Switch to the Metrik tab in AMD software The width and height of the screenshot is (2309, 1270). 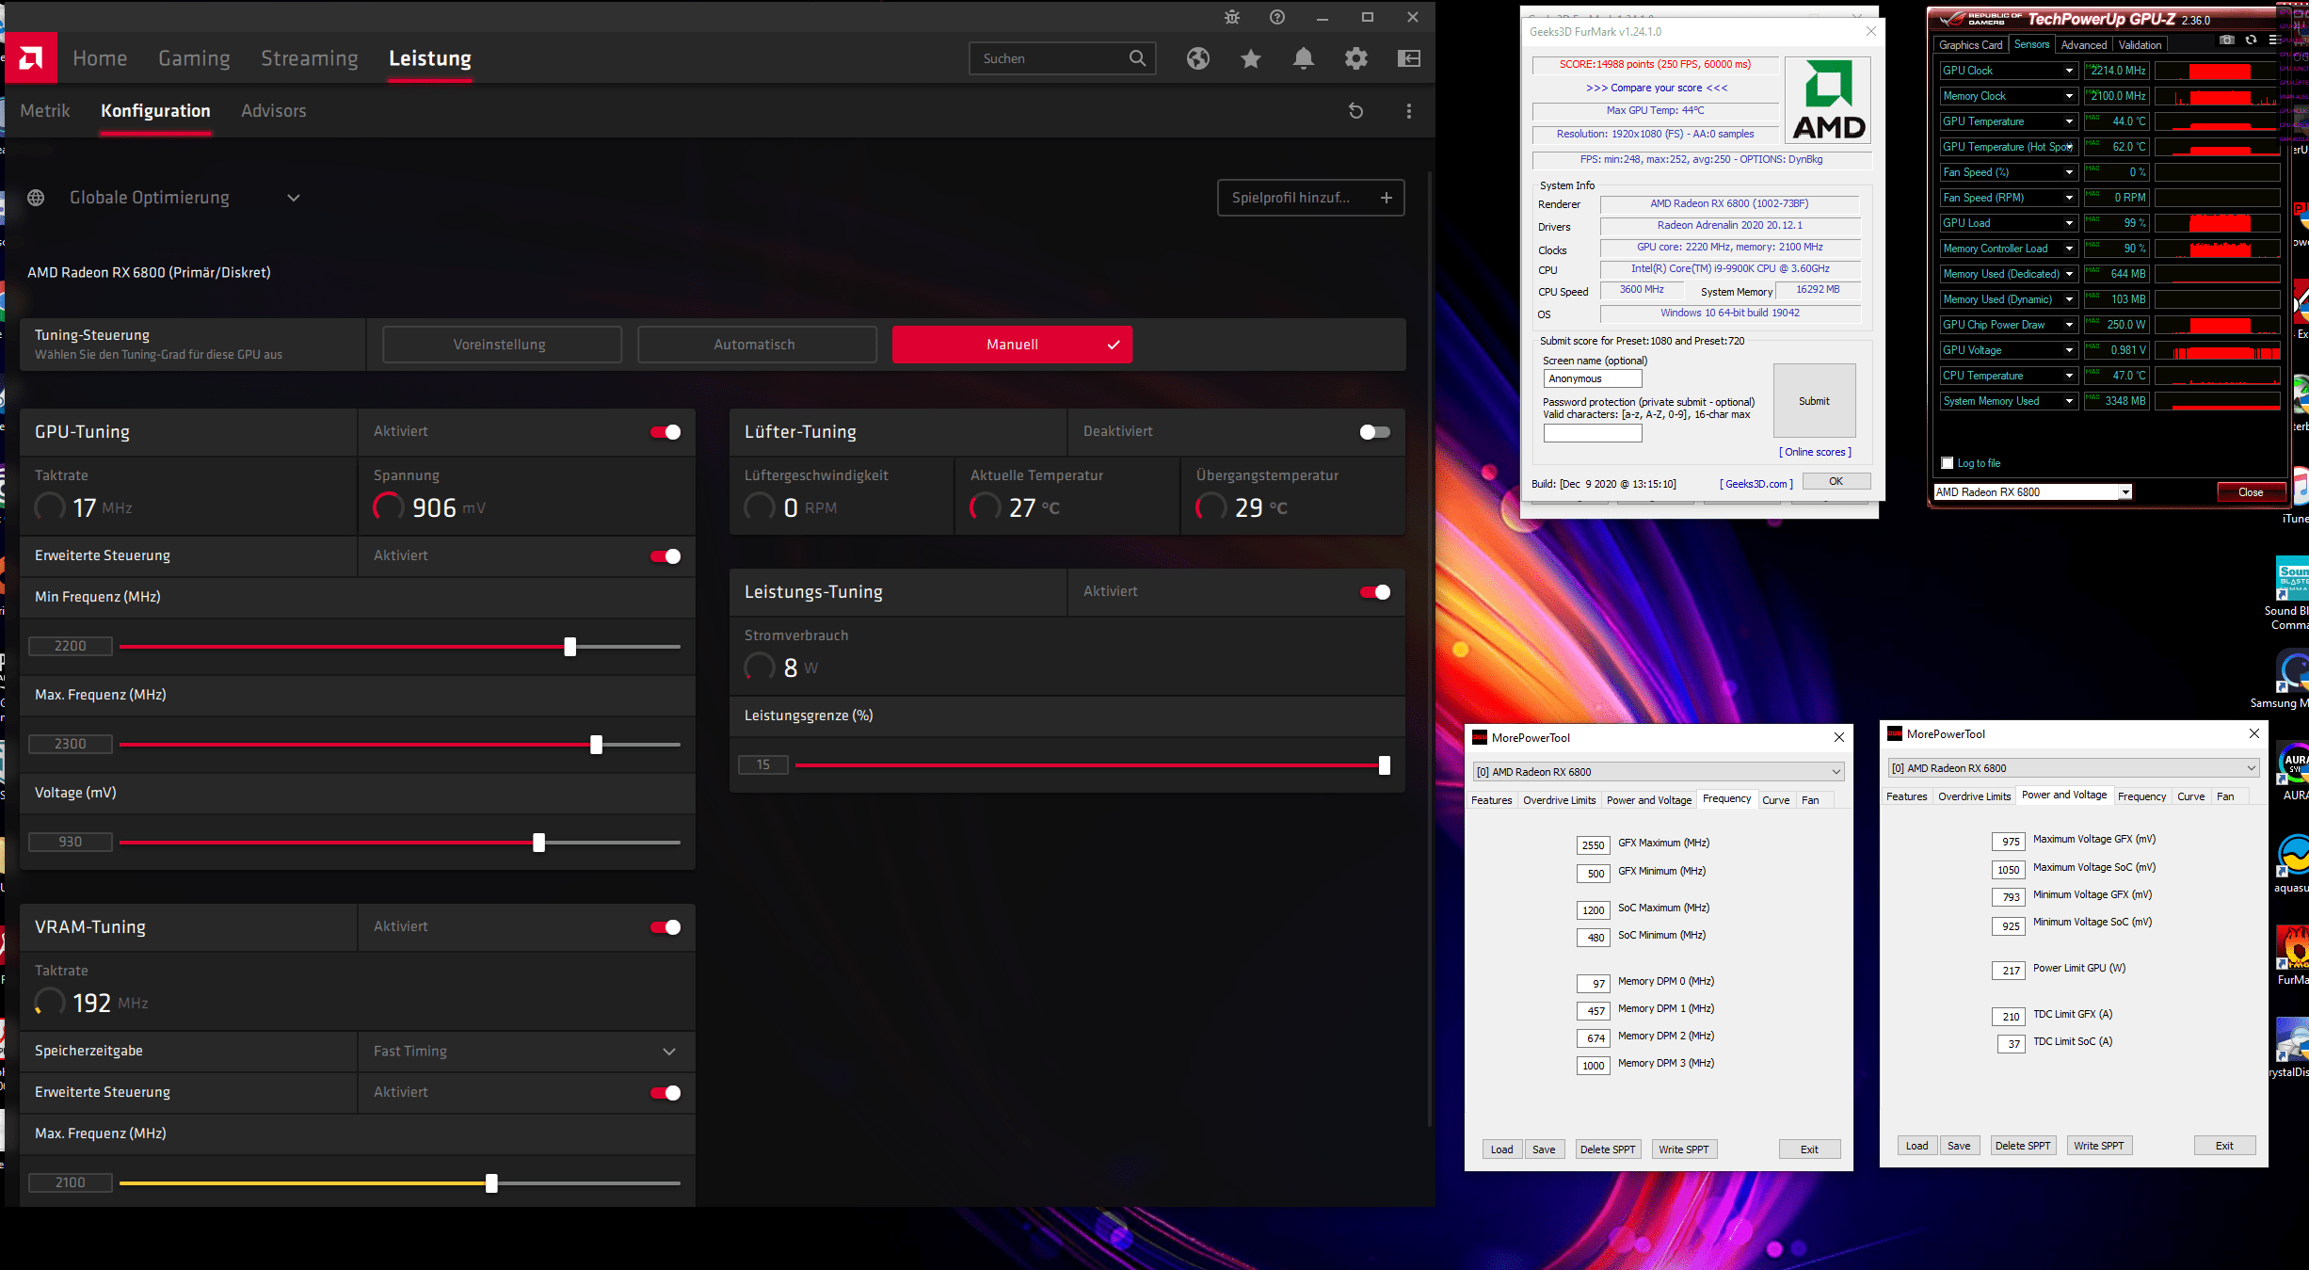[x=45, y=109]
